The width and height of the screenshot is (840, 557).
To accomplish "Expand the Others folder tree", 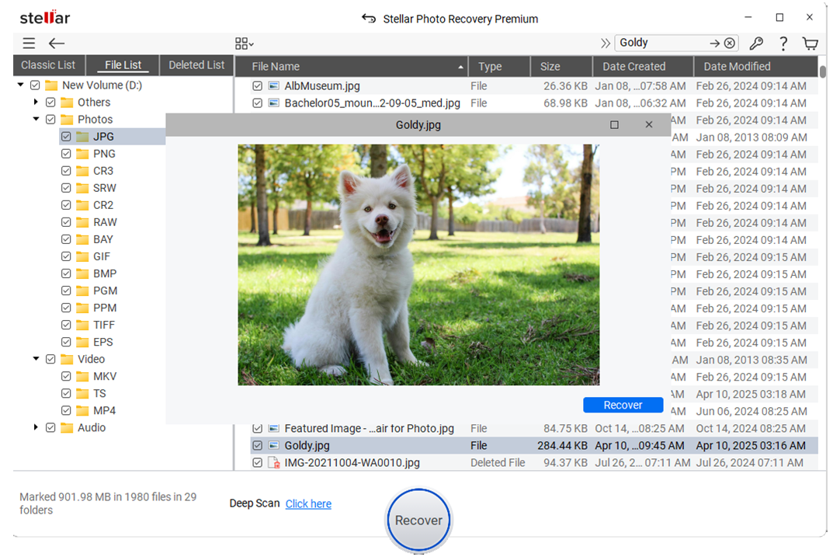I will [35, 102].
